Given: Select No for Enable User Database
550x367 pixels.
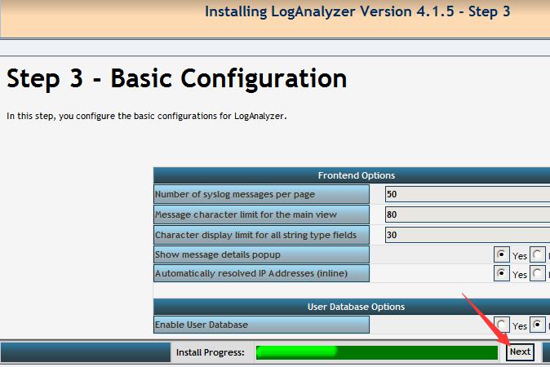Looking at the screenshot, I should [x=538, y=325].
